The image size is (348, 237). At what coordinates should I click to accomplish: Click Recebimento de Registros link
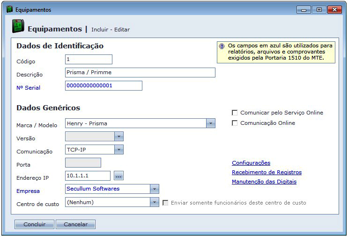pos(267,172)
